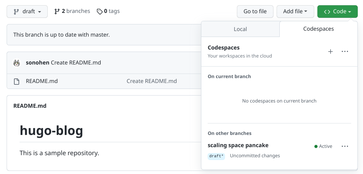Click the green Active status dot

coord(316,146)
